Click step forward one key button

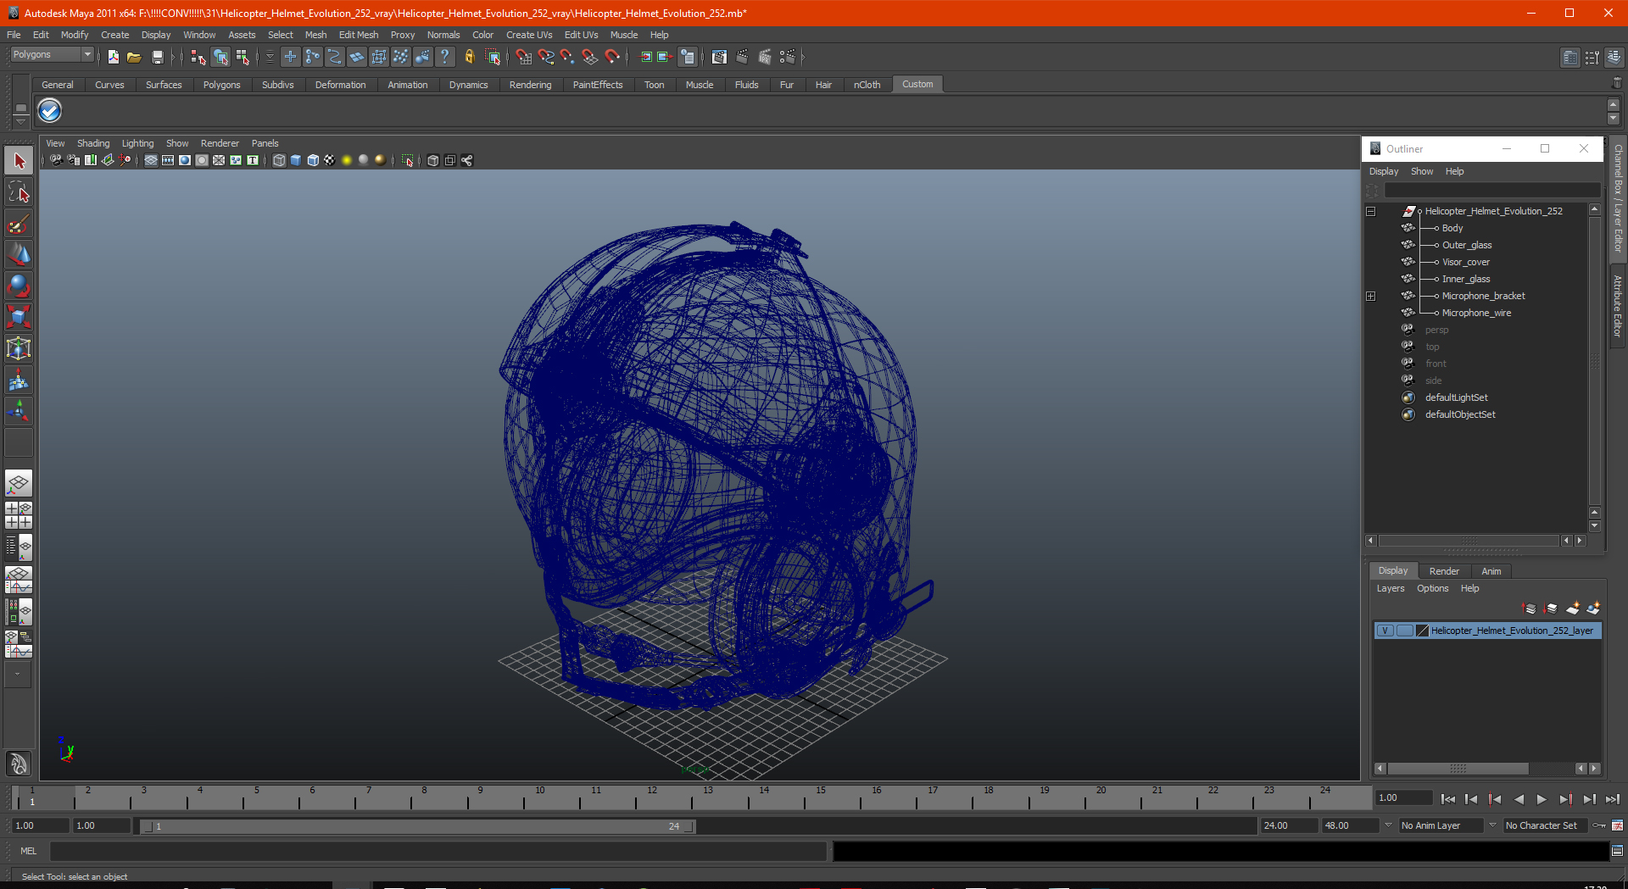tap(1565, 799)
